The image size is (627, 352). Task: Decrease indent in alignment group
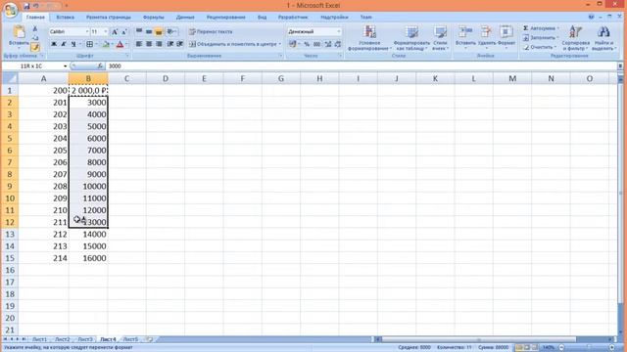point(169,44)
